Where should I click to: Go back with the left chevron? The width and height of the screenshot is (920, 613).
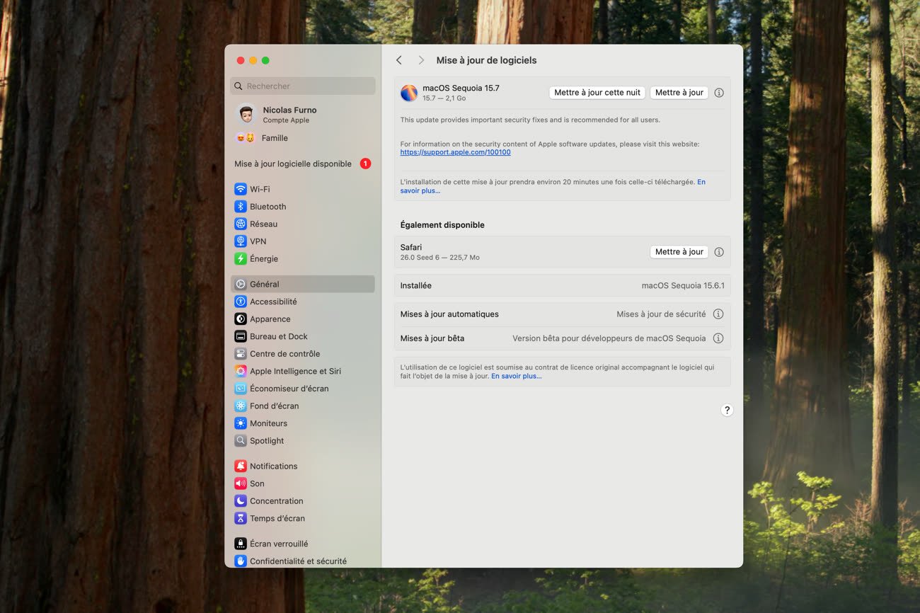[x=399, y=60]
